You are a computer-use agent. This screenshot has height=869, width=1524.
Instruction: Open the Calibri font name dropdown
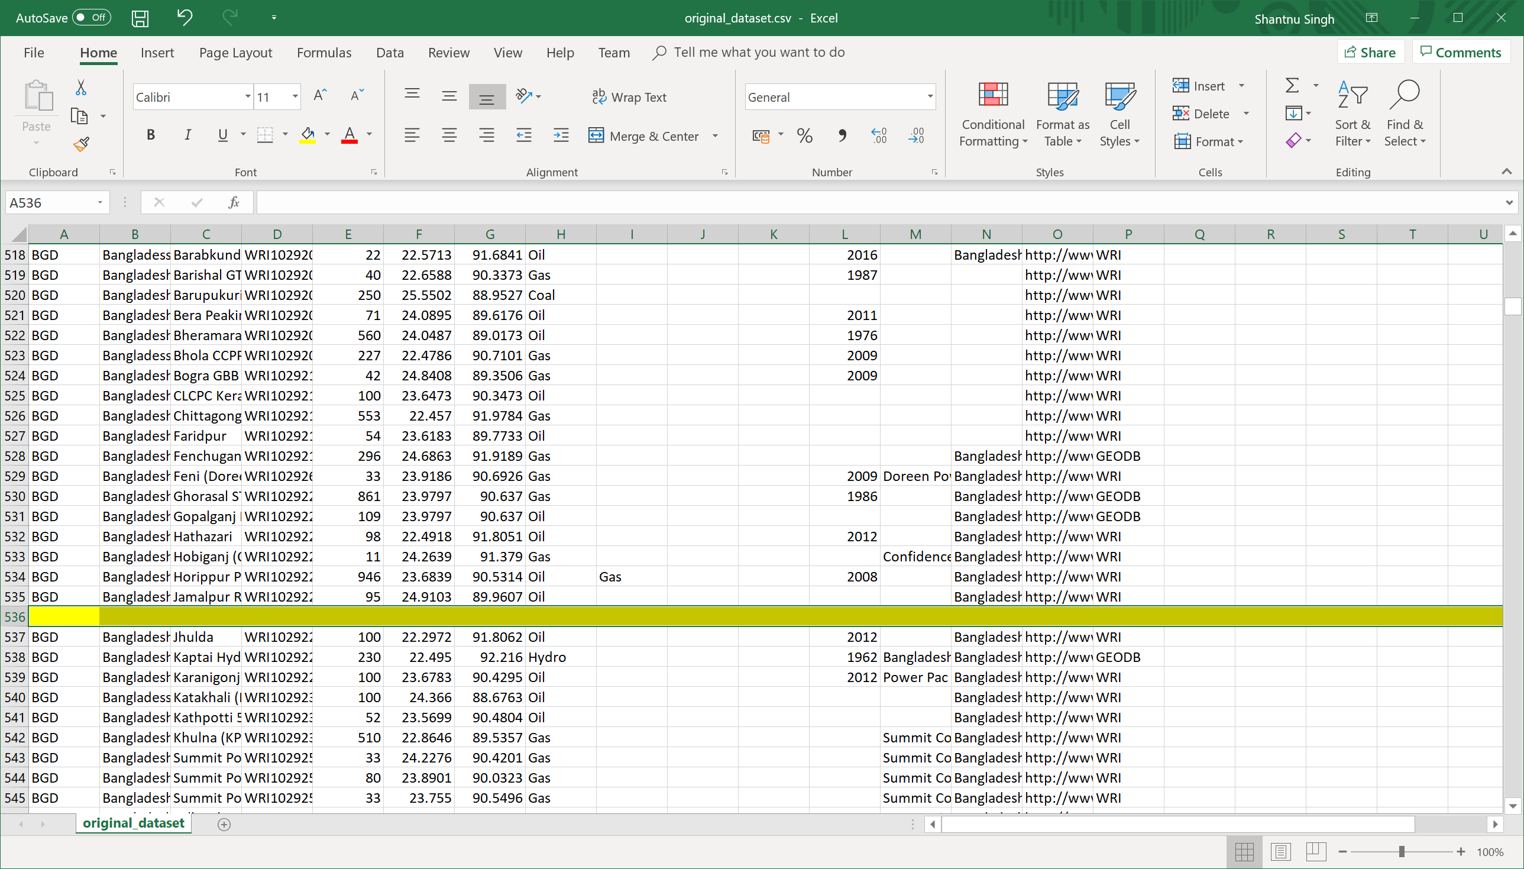click(247, 96)
